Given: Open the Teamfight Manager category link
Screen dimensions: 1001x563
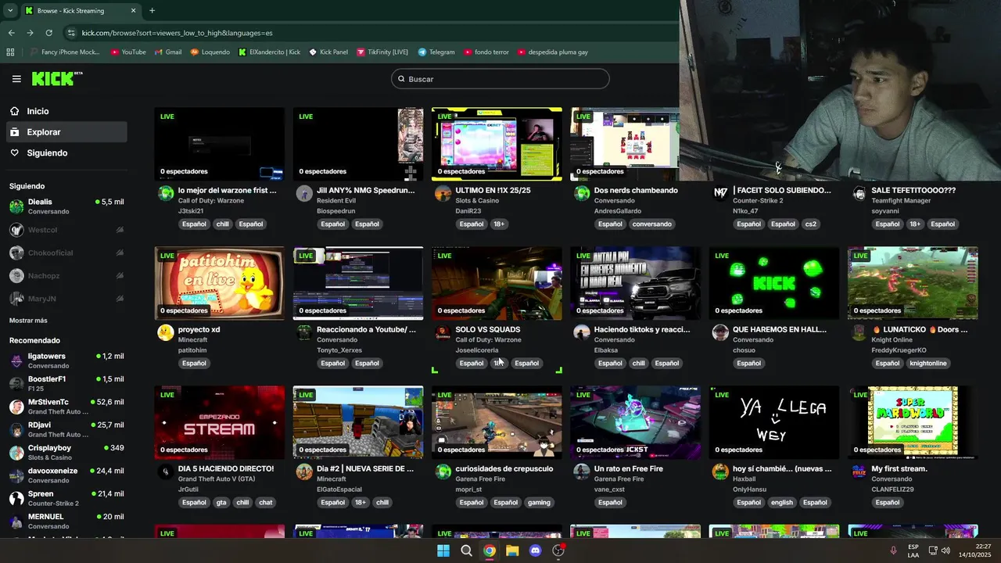Looking at the screenshot, I should click(x=901, y=201).
